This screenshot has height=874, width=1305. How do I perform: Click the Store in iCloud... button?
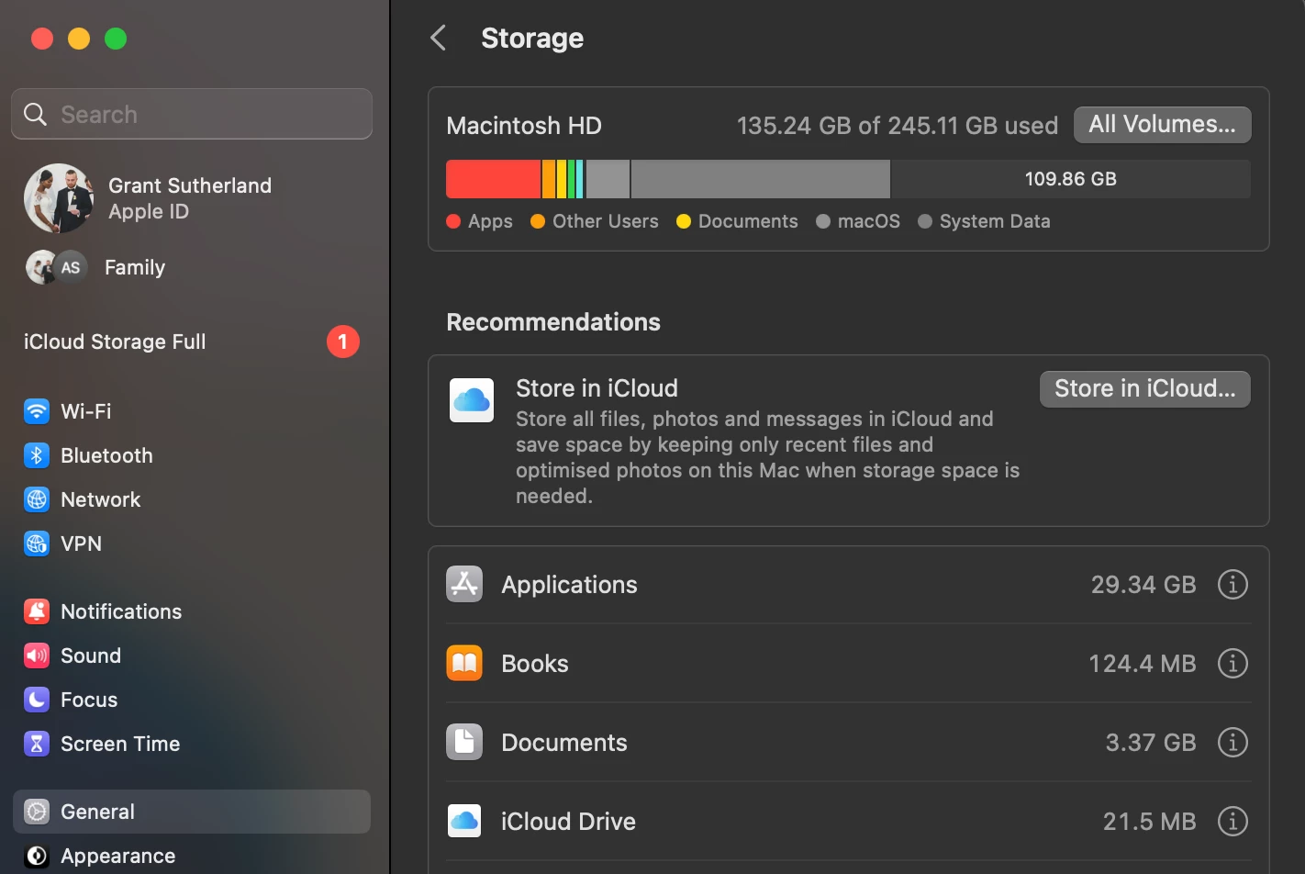(1145, 389)
